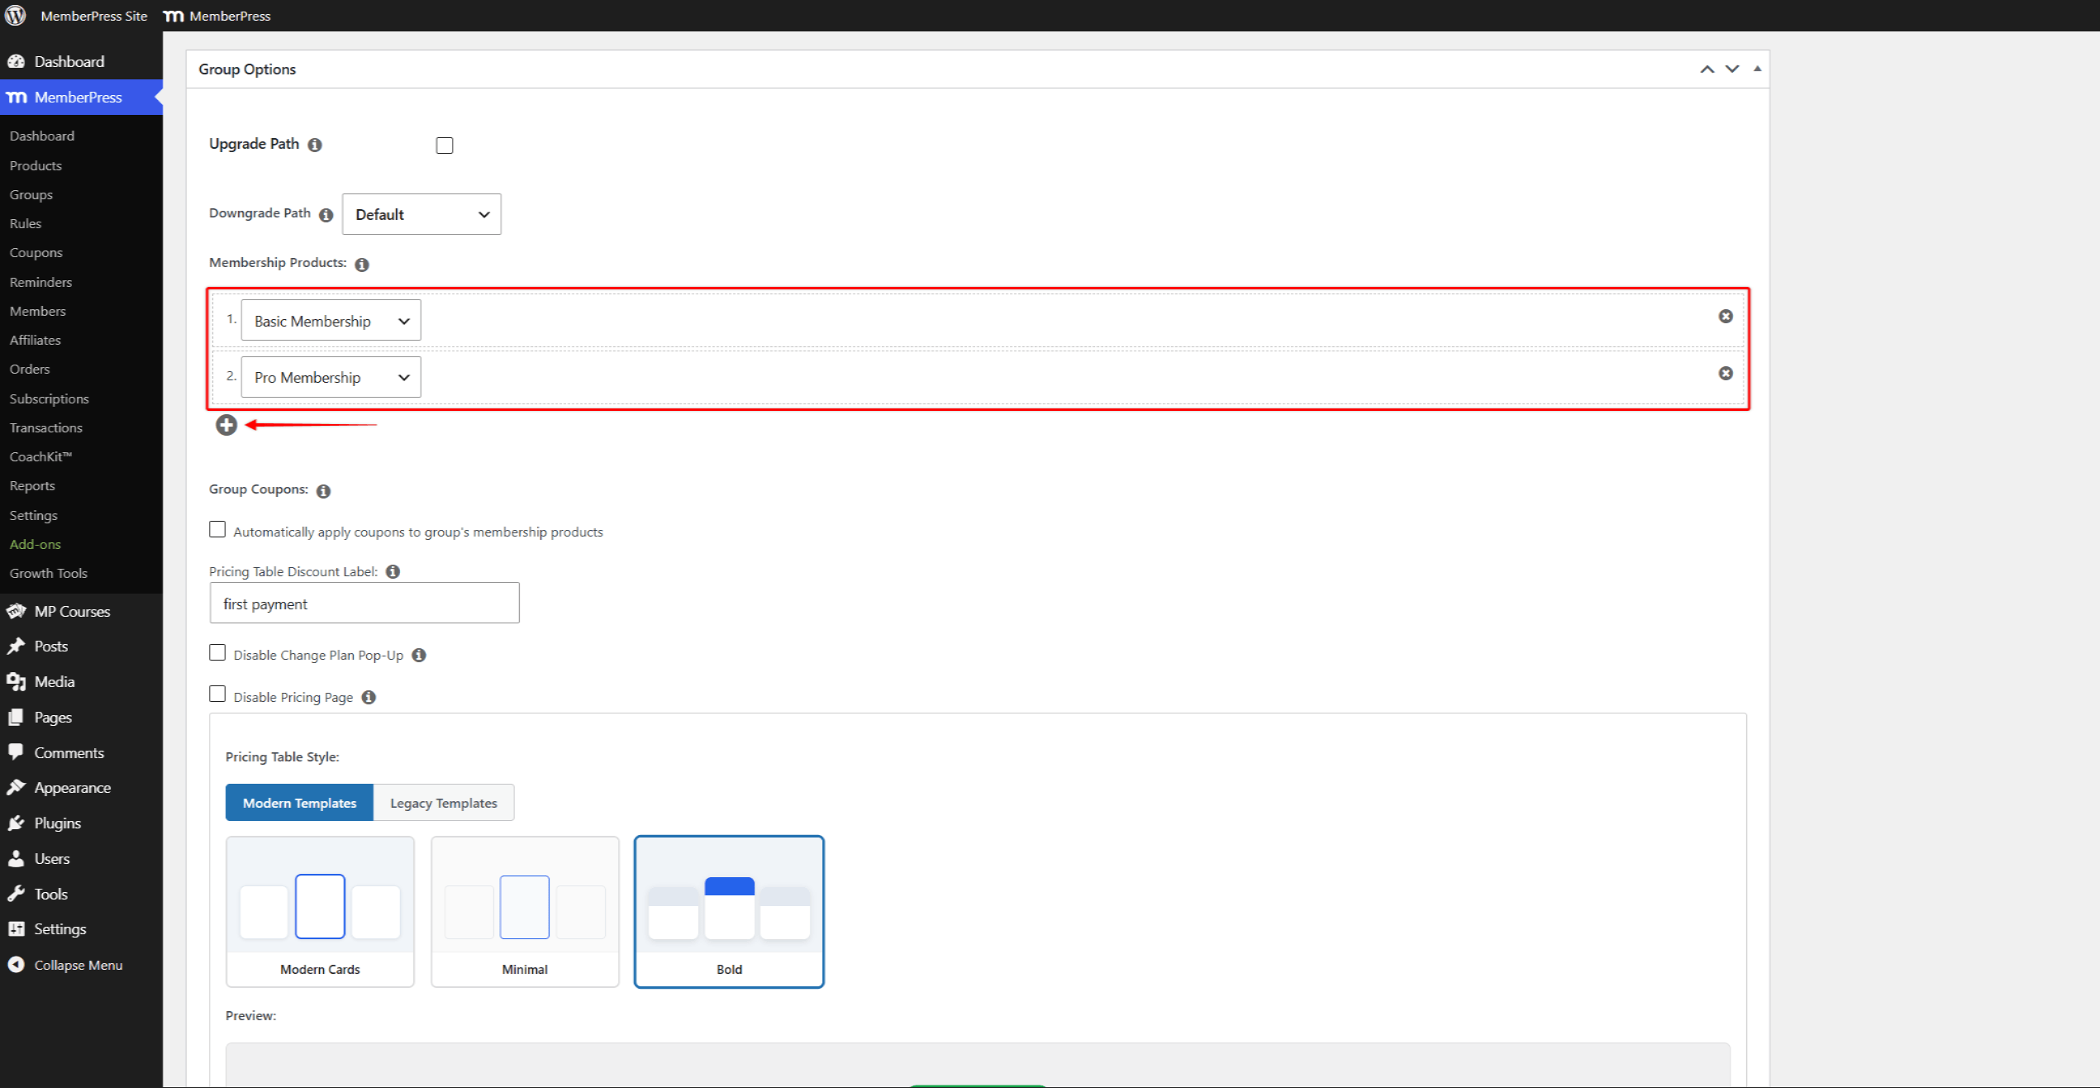The image size is (2100, 1088).
Task: Show info tooltip for Membership Products
Action: (x=362, y=265)
